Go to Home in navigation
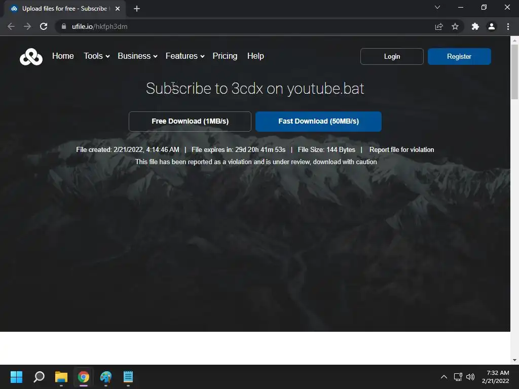Image resolution: width=519 pixels, height=389 pixels. pyautogui.click(x=63, y=56)
